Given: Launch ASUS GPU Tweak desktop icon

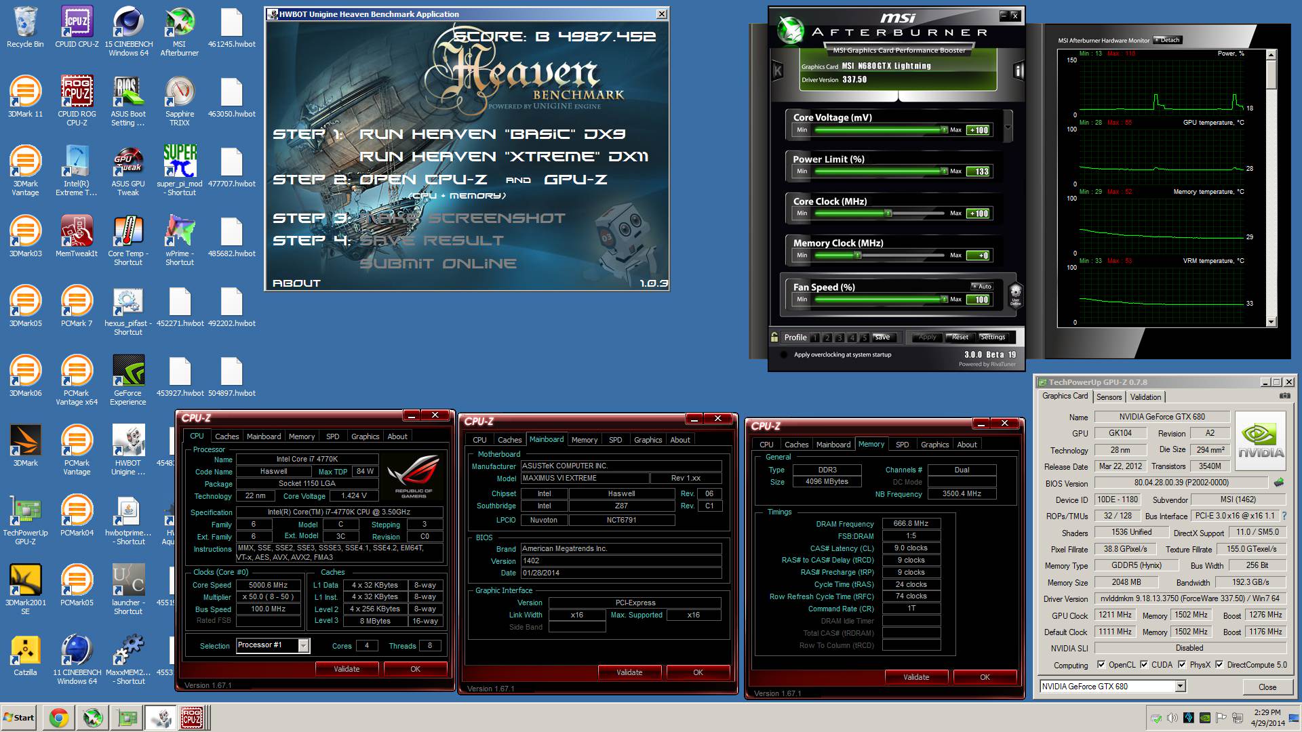Looking at the screenshot, I should point(128,170).
